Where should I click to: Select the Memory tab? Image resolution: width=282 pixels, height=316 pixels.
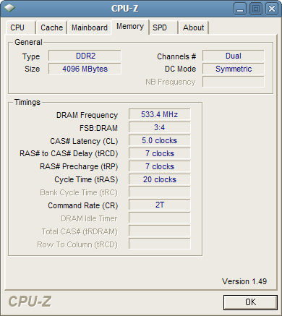click(130, 27)
